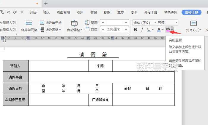
Task: Expand the 对齐方式 dropdown arrow
Action: point(201,30)
